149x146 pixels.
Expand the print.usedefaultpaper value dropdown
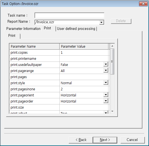[106, 64]
